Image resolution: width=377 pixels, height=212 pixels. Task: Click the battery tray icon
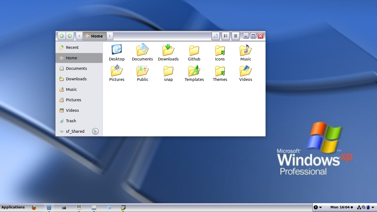[x=368, y=207]
